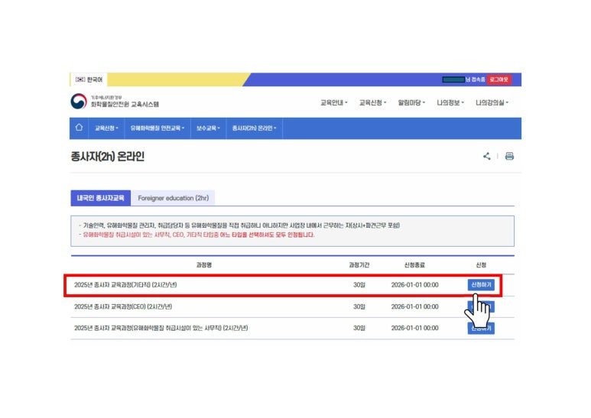Image resolution: width=591 pixels, height=418 pixels.
Task: Open the 사무직 종사자 교육과정 course row
Action: [x=161, y=328]
